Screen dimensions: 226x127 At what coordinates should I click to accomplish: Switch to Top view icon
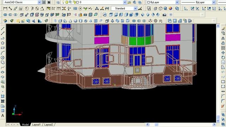(x=111, y=14)
